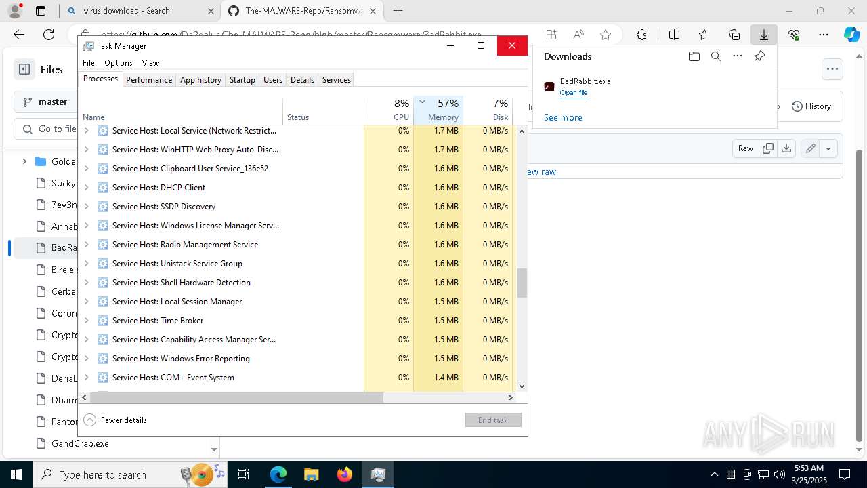The width and height of the screenshot is (867, 488).
Task: Click the GitHub edit pencil icon
Action: point(810,148)
